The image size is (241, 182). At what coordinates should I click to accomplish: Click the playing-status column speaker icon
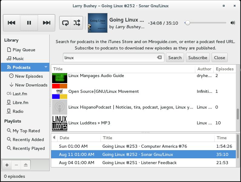(x=54, y=137)
